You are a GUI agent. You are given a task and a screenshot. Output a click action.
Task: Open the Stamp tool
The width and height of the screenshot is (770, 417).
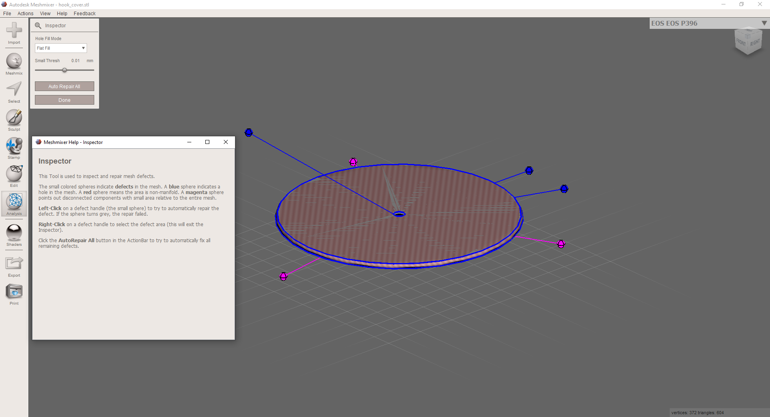[x=14, y=146]
